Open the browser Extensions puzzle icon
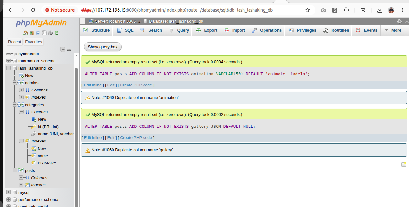The width and height of the screenshot is (409, 207). click(346, 10)
